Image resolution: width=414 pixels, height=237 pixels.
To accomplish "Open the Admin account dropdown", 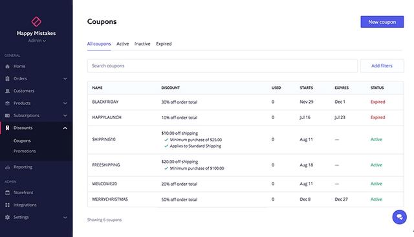I will point(37,41).
